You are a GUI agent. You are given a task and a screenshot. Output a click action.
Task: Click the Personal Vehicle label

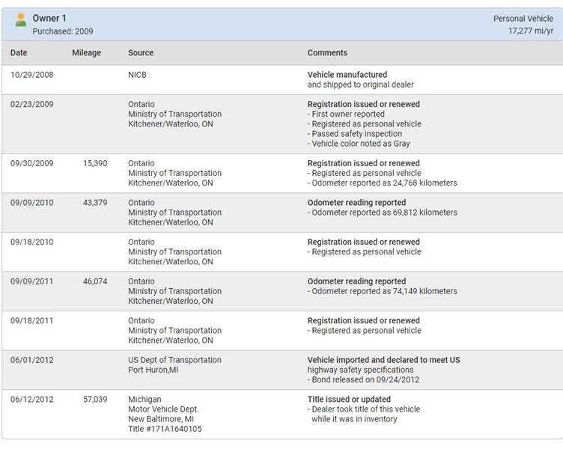tap(523, 19)
